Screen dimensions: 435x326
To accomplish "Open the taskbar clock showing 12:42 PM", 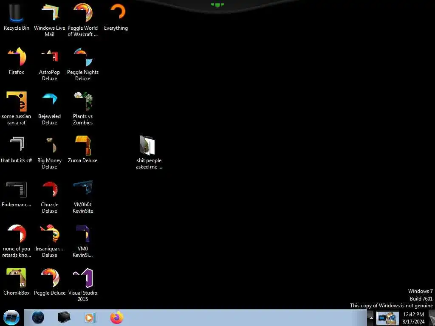I will [x=413, y=318].
